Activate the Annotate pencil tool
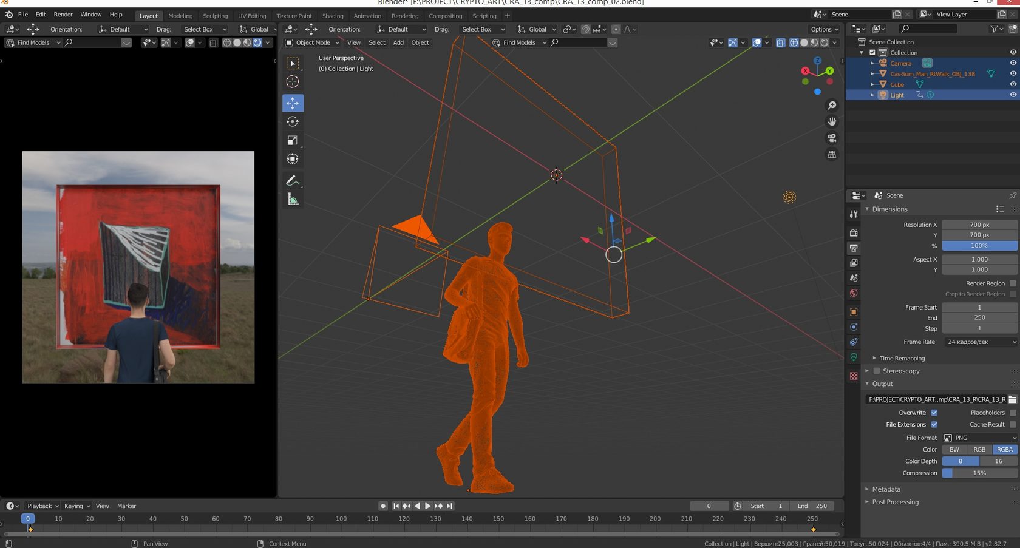 pos(293,181)
